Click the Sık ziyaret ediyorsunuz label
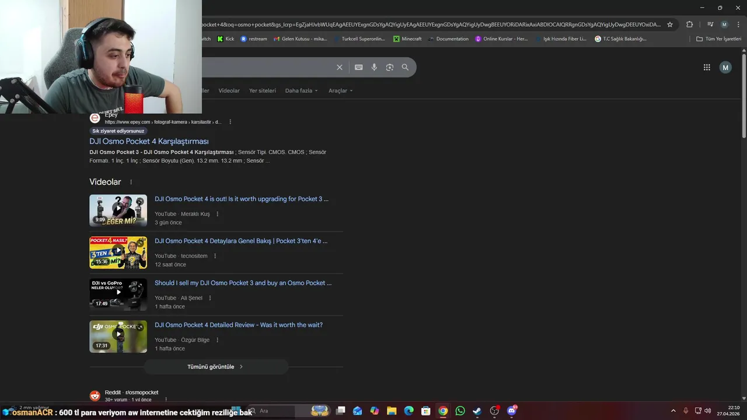747x420 pixels. [118, 131]
